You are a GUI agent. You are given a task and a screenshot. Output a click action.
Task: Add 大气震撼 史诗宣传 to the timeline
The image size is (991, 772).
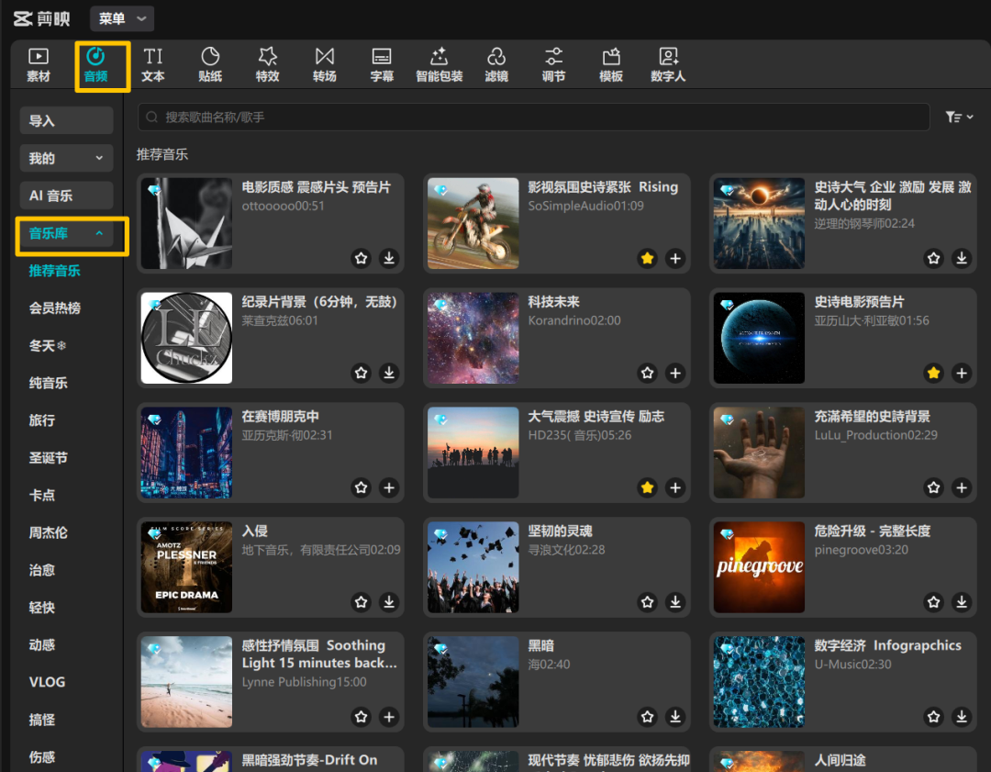675,487
